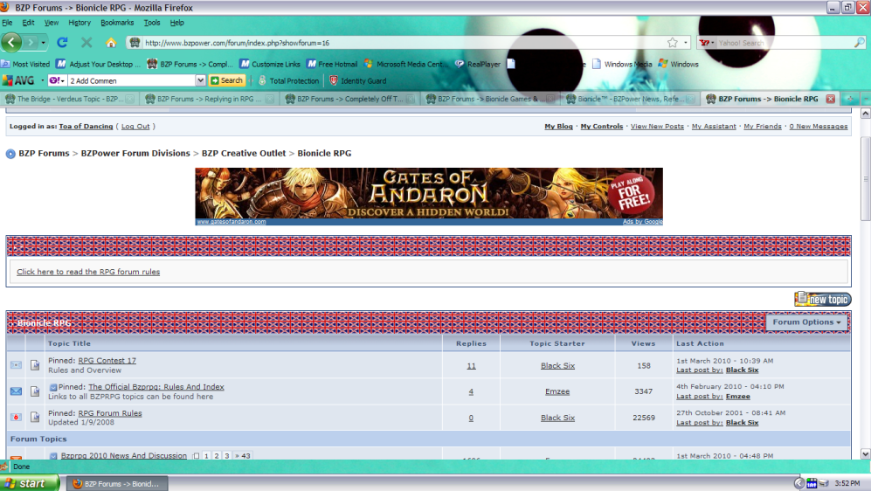Open the Customize Links bookmark
This screenshot has height=491, width=871.
pos(270,65)
